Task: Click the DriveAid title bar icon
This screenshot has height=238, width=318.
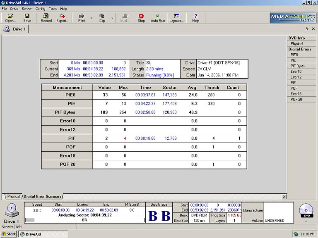Action: (x=3, y=2)
